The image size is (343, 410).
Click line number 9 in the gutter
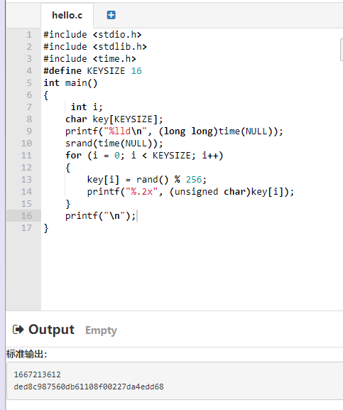(x=29, y=131)
